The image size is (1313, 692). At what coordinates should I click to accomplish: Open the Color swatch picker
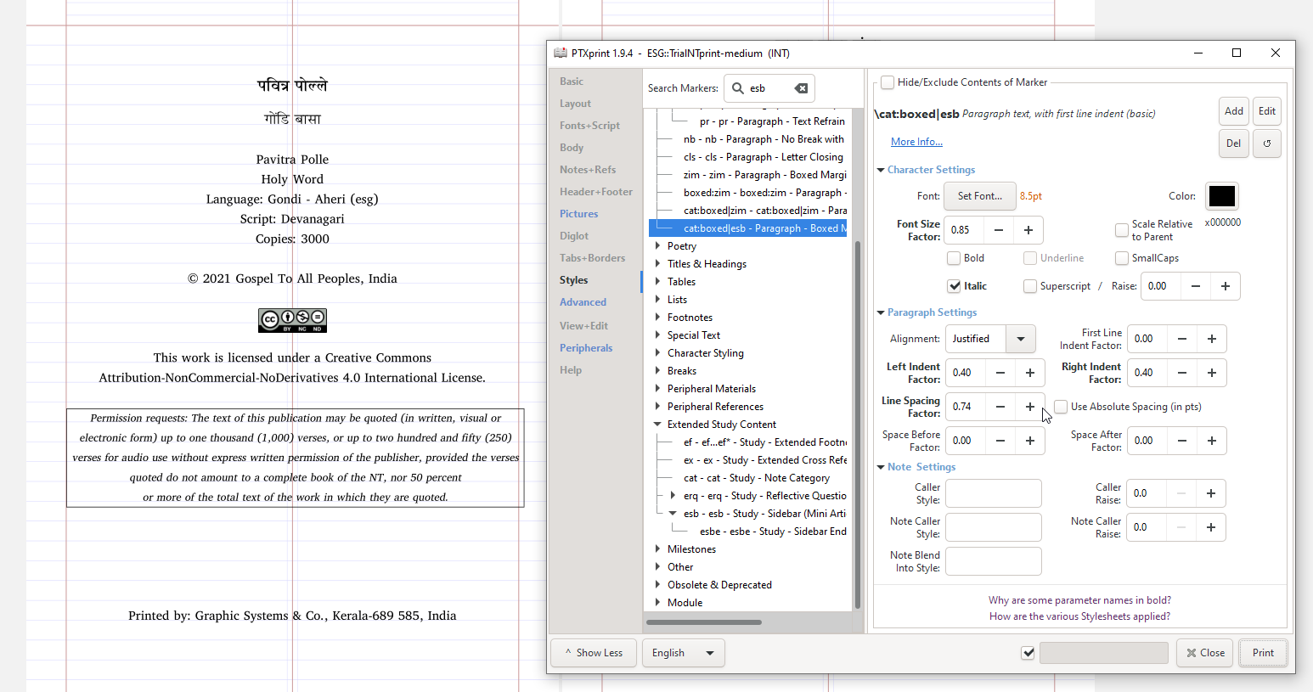point(1222,195)
